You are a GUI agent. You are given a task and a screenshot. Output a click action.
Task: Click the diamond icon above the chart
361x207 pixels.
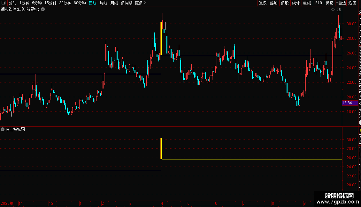click(333, 10)
